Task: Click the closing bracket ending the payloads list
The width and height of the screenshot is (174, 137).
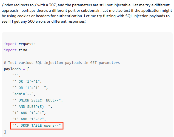Action: (5, 132)
